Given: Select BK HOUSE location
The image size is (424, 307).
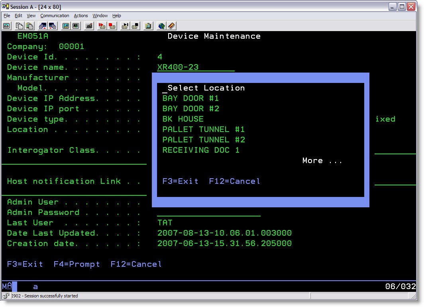Looking at the screenshot, I should click(183, 119).
